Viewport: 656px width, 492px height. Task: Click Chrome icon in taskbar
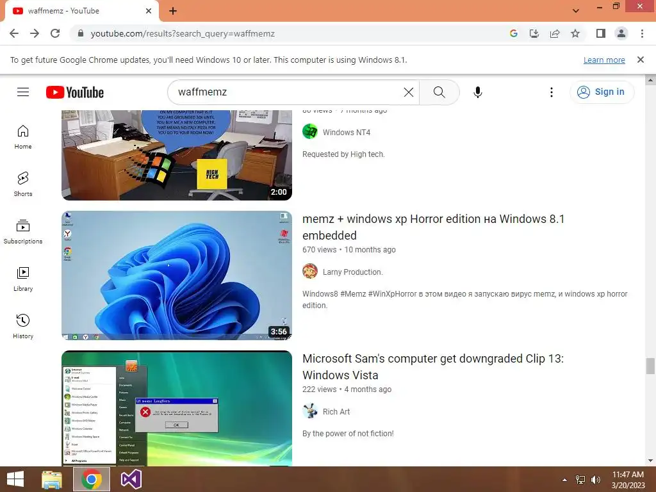[x=92, y=479]
